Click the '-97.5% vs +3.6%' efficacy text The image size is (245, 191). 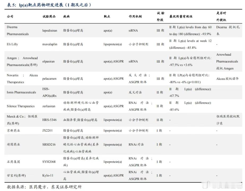click(x=181, y=65)
